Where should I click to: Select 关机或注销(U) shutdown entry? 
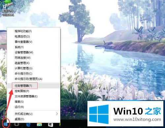point(34,114)
